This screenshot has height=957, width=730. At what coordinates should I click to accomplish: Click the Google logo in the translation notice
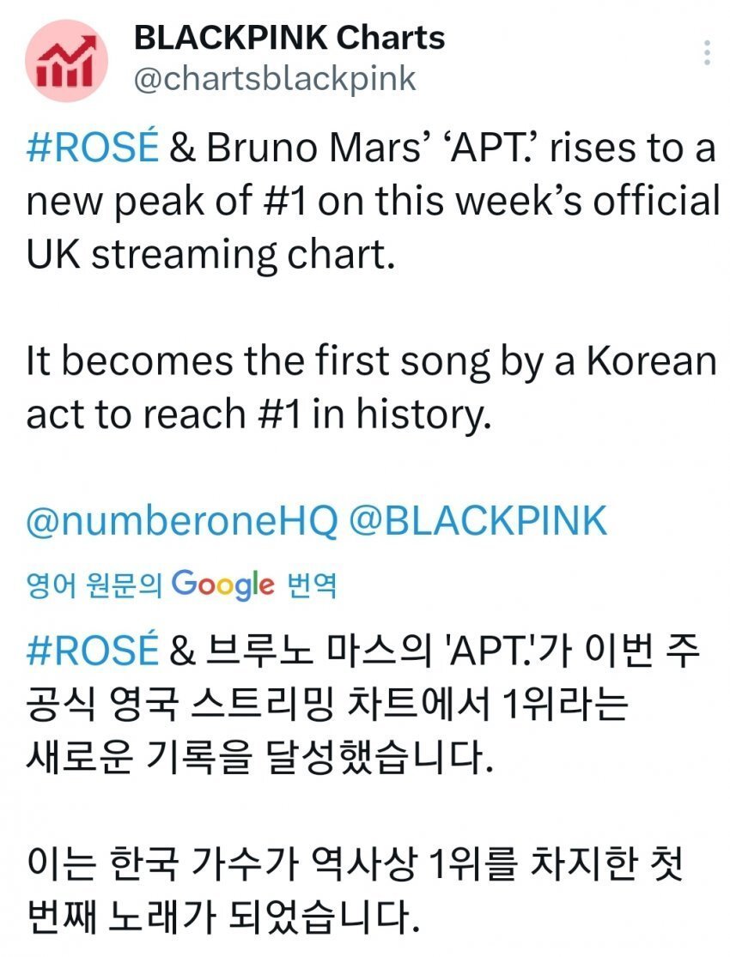click(x=223, y=584)
